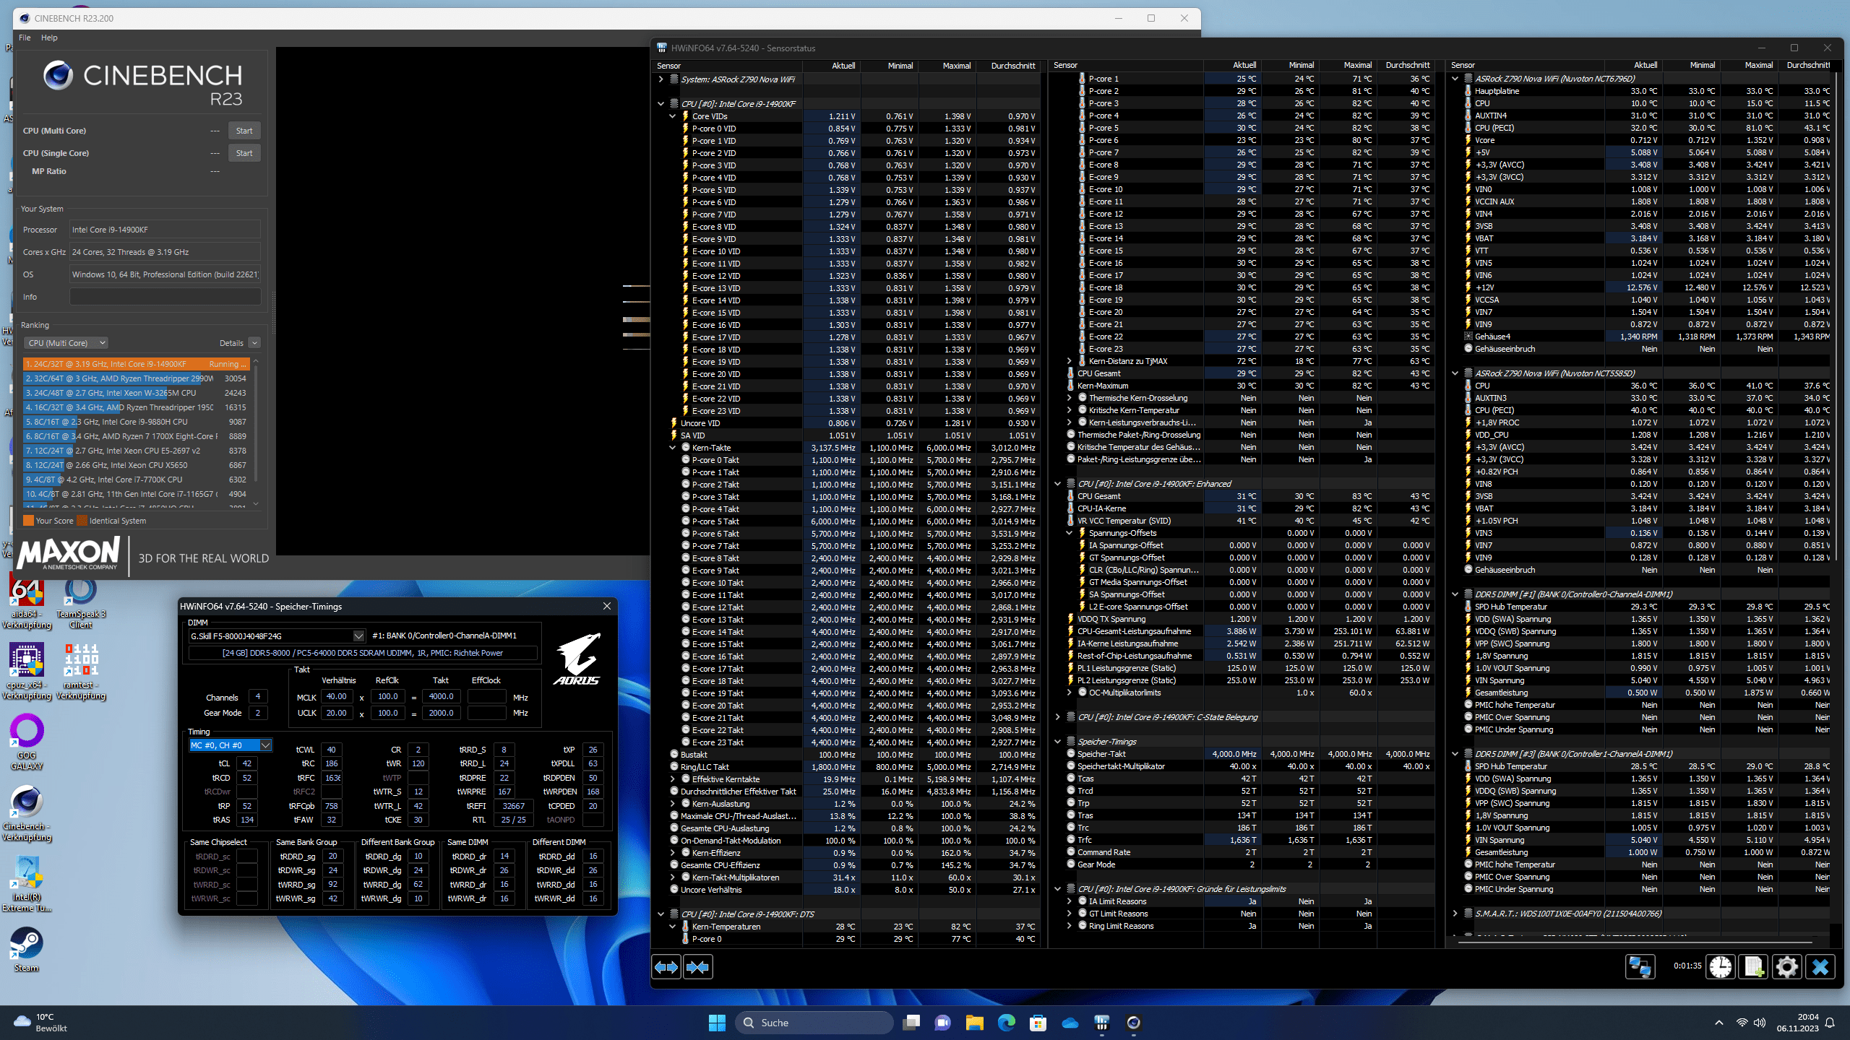Open the Windows Start menu
This screenshot has height=1040, width=1850.
click(717, 1023)
